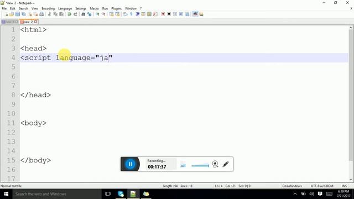Create a new document via toolbar

coord(6,14)
